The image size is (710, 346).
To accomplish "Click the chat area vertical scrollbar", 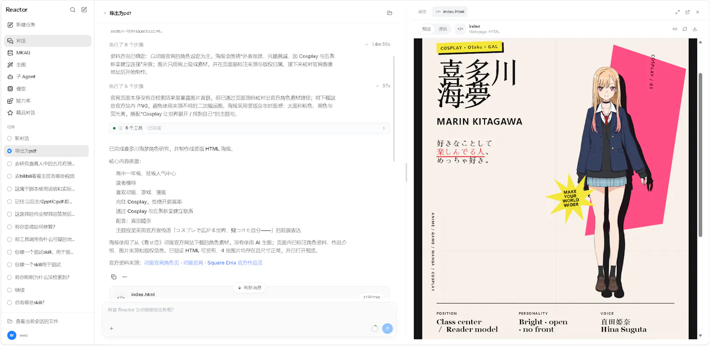I will coord(394,109).
